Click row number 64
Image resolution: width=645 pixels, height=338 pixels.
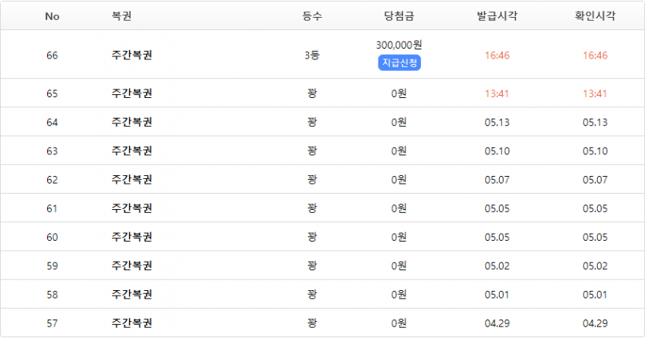pyautogui.click(x=53, y=123)
